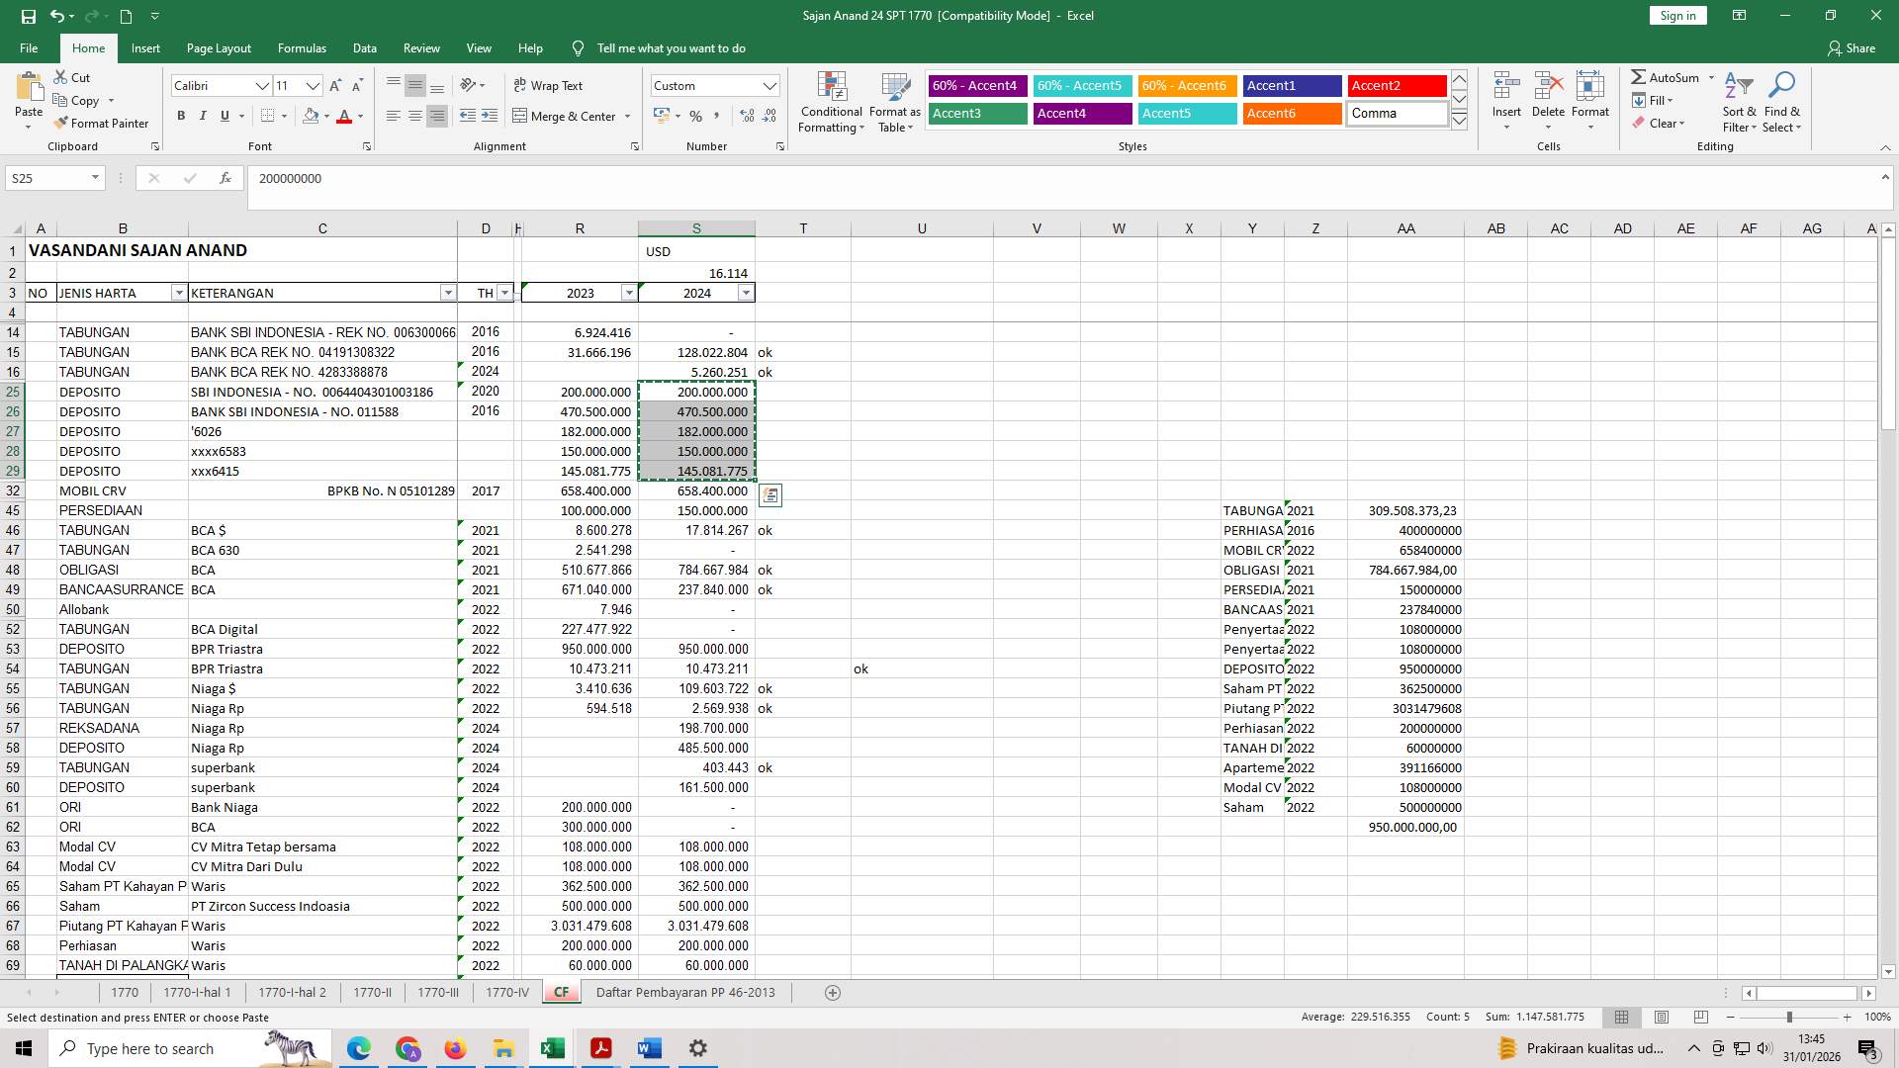Open the font size dropdown

tap(313, 86)
